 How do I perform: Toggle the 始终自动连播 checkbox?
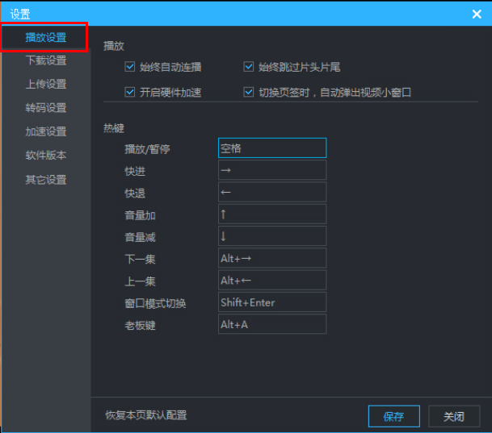130,68
